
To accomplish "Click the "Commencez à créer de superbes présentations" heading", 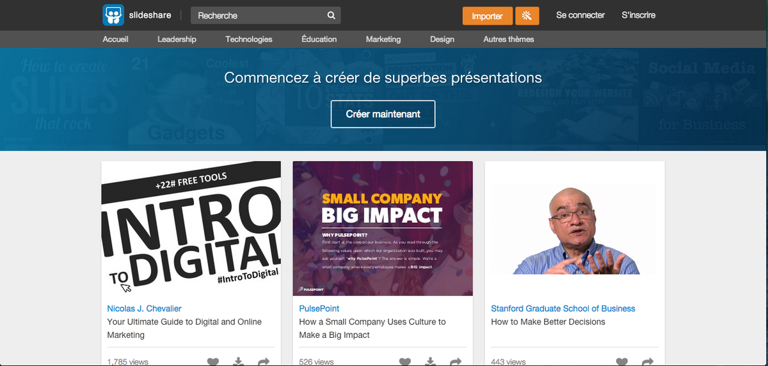I will coord(383,78).
